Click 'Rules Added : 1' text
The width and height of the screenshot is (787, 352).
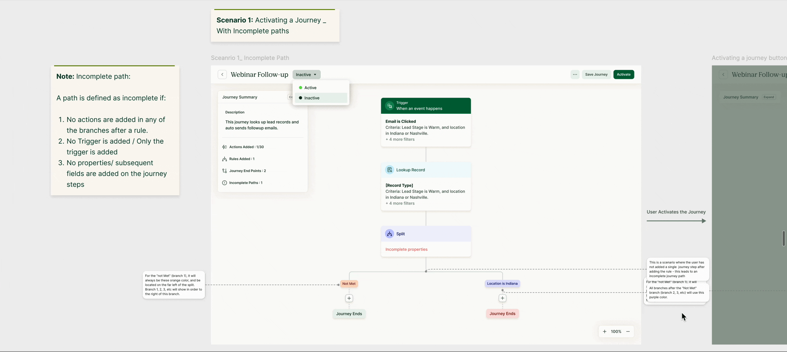click(x=242, y=159)
